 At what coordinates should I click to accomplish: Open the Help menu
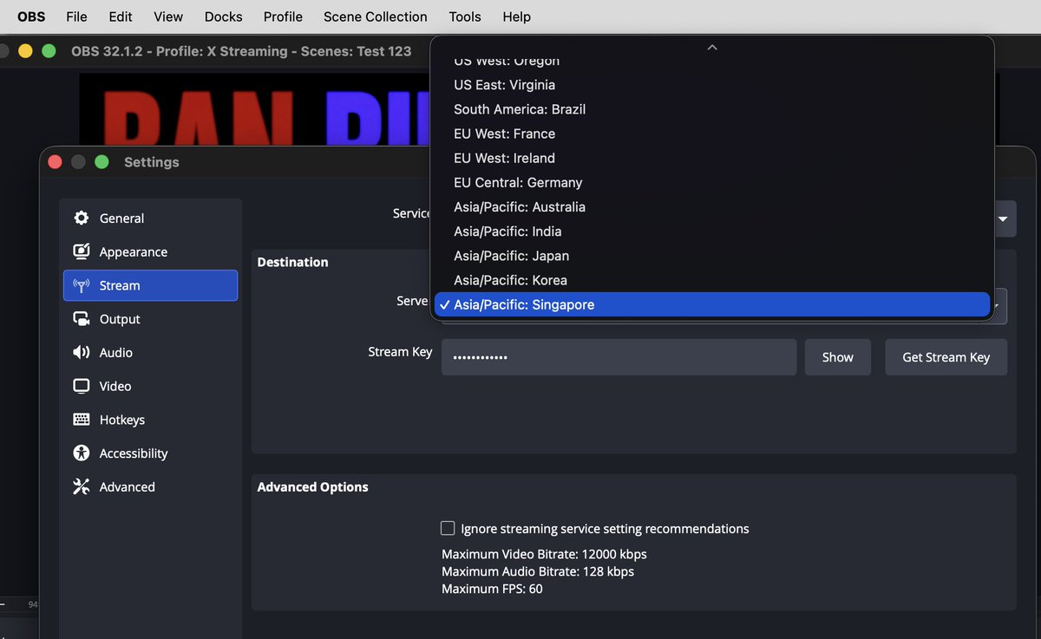tap(517, 16)
